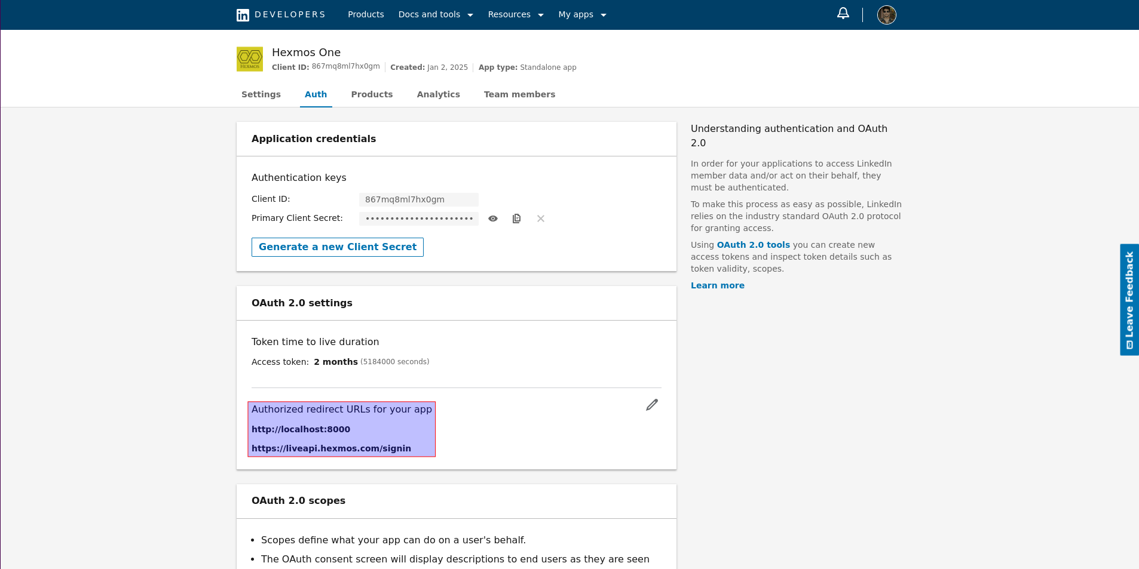This screenshot has height=569, width=1139.
Task: Open the Learn more link
Action: (x=717, y=285)
